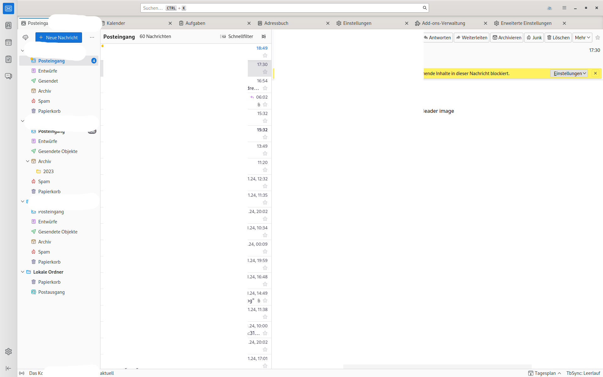Image resolution: width=603 pixels, height=377 pixels.
Task: Open the tasks icon in left sidebar
Action: click(x=8, y=59)
